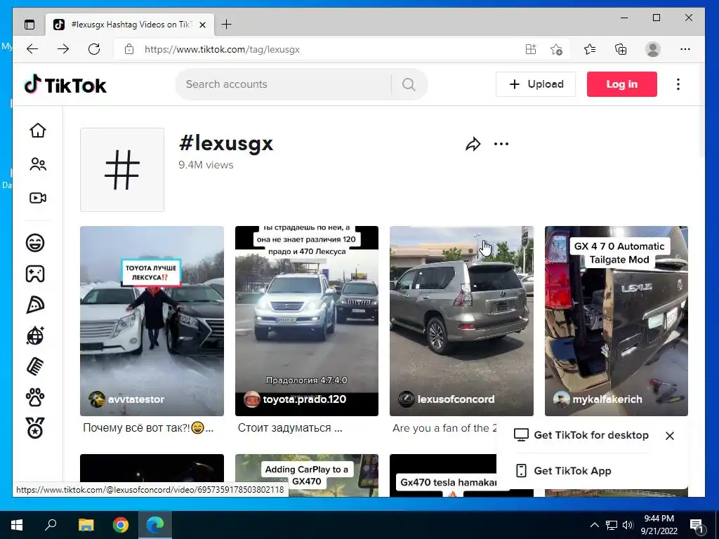Image resolution: width=719 pixels, height=539 pixels.
Task: Select the Dance disco ball category icon
Action: click(x=35, y=336)
